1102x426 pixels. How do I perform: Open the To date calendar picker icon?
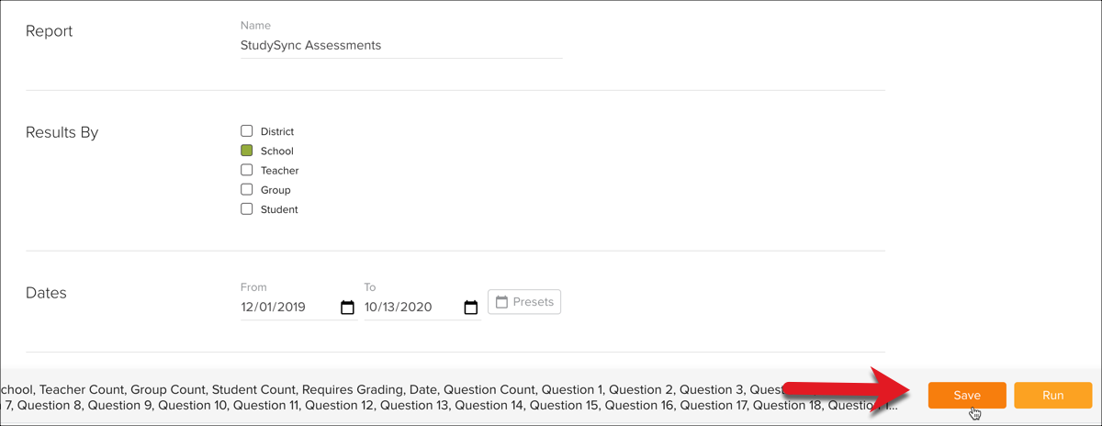470,308
